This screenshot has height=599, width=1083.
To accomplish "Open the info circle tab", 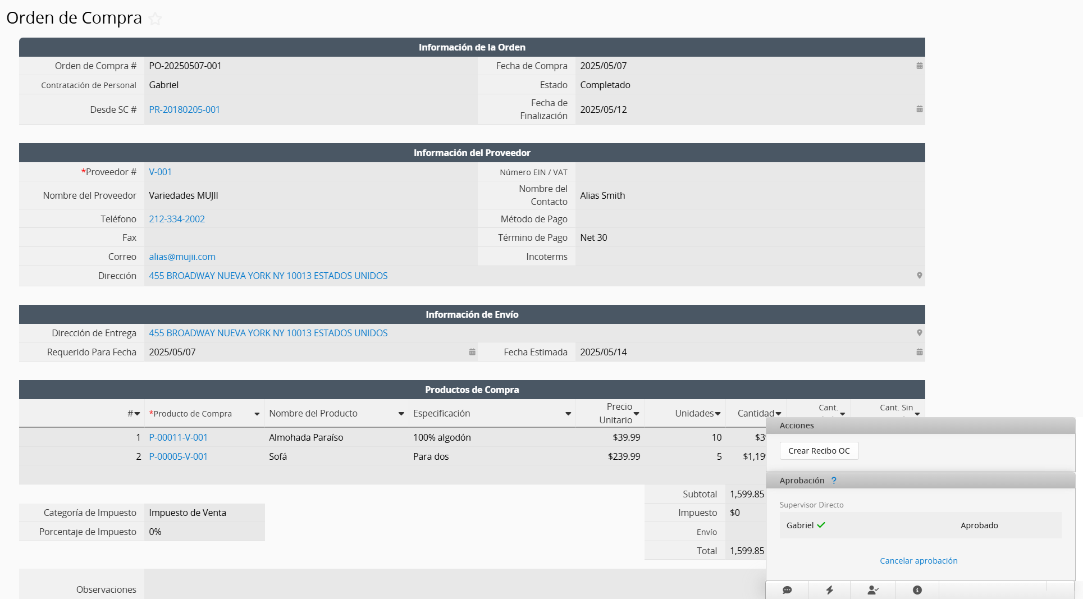I will click(x=917, y=590).
